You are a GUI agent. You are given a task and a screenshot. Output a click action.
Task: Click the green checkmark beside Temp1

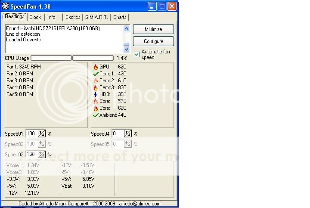pyautogui.click(x=96, y=74)
